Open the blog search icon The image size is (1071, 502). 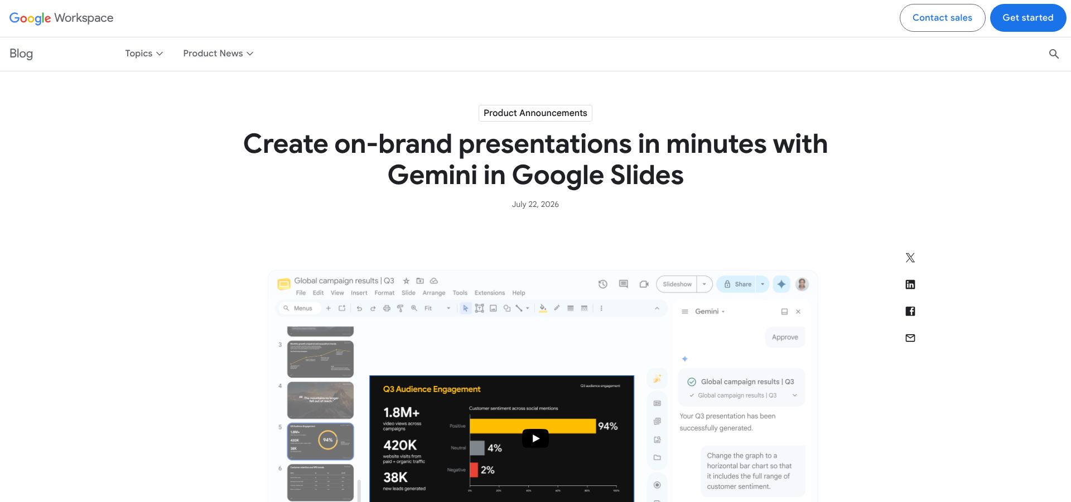coord(1054,54)
